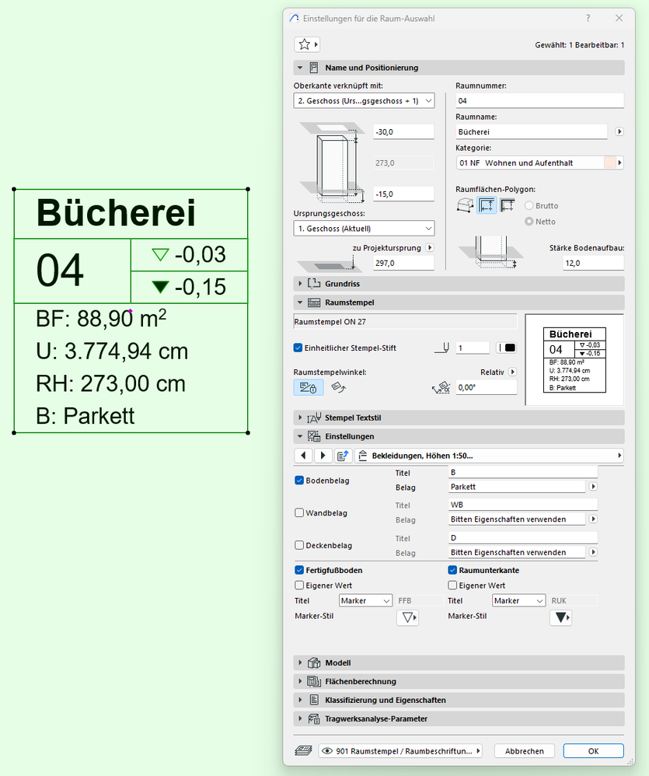Expand the Flächenberechnung panel
This screenshot has height=776, width=649.
459,681
